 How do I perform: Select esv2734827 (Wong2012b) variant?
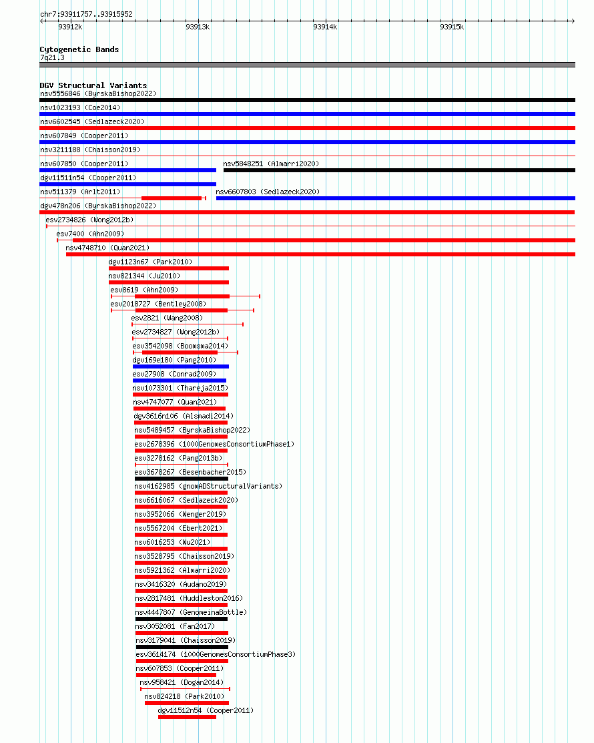click(x=180, y=338)
